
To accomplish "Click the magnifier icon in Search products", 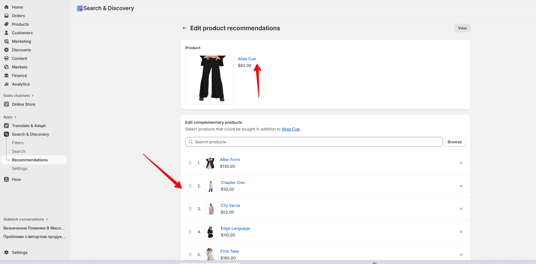I will pyautogui.click(x=191, y=142).
